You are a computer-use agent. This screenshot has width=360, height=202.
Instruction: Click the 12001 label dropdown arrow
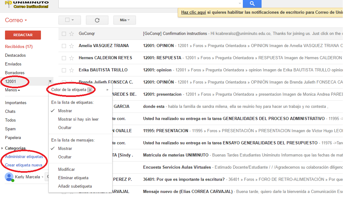point(50,81)
